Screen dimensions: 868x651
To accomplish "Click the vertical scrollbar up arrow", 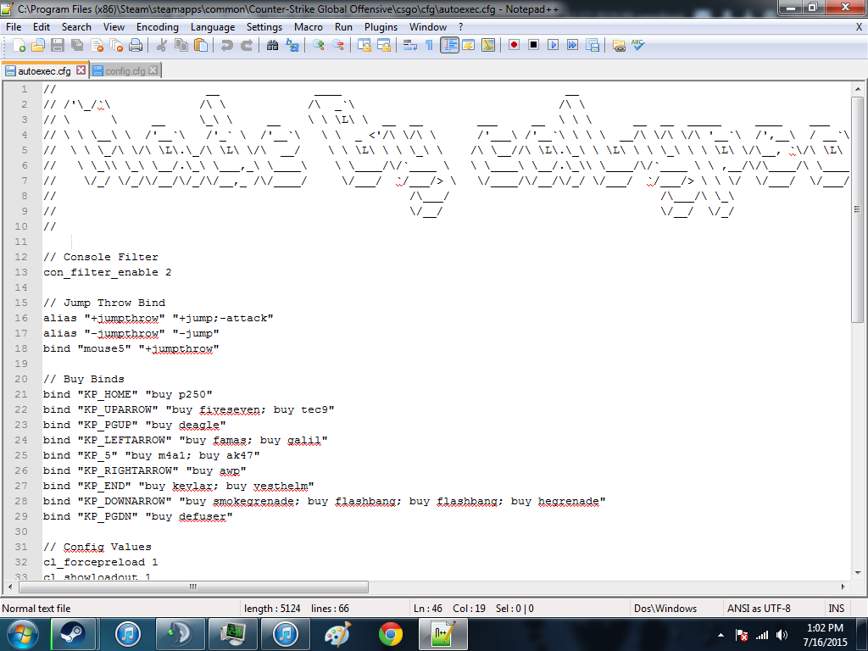I will (x=858, y=88).
